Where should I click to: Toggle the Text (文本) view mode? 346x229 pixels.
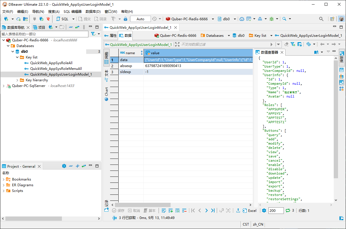pos(106,76)
